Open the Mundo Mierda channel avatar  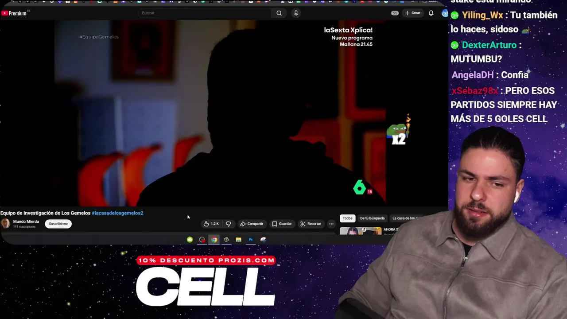(x=5, y=224)
